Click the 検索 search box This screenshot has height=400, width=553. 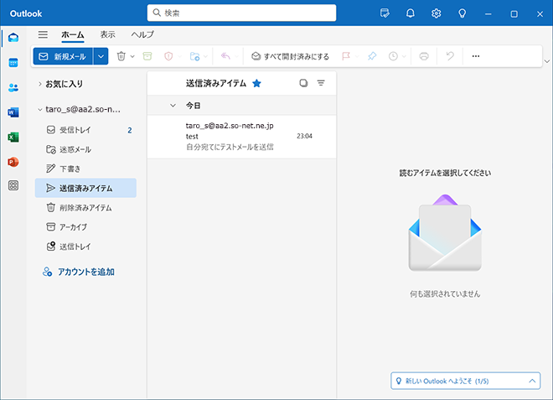tap(241, 13)
